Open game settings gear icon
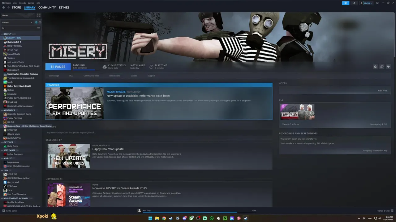 [375, 67]
